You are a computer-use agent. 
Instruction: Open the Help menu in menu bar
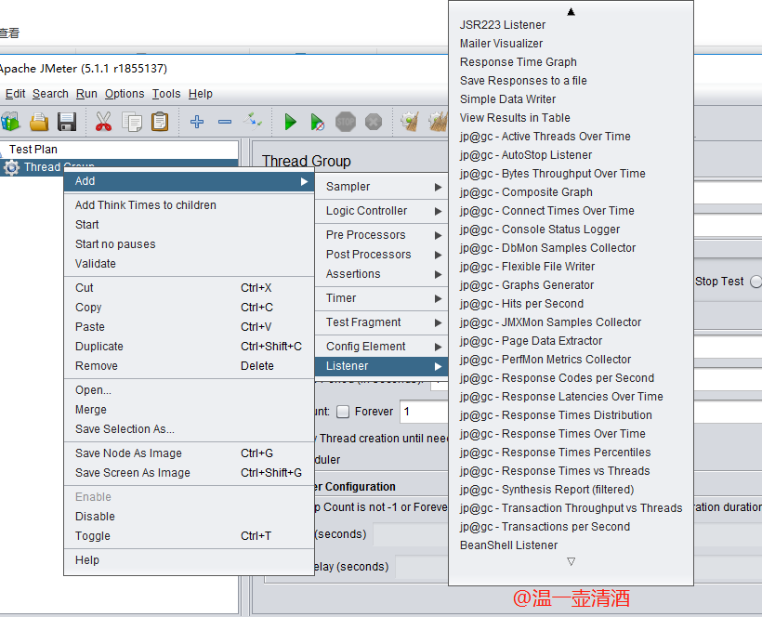(200, 94)
